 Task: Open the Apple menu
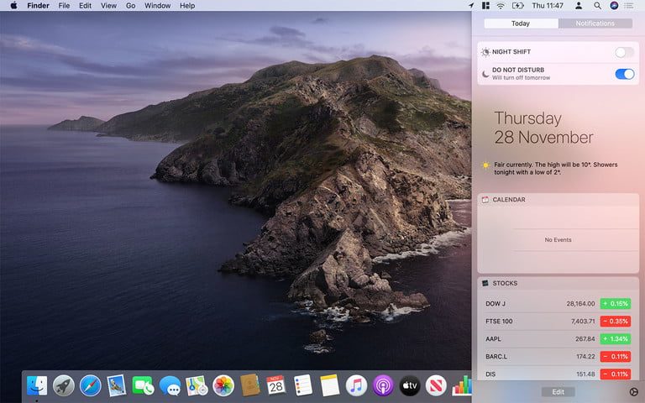click(13, 6)
